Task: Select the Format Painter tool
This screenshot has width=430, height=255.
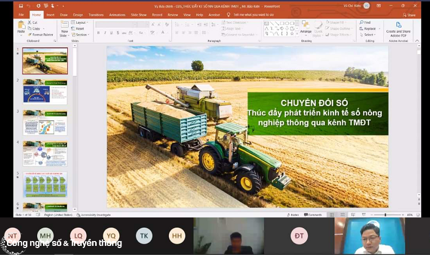Action: click(x=42, y=34)
